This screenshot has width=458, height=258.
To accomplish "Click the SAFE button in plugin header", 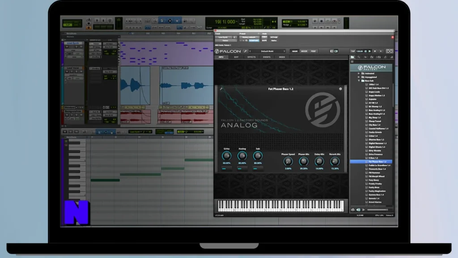I will 264,41.
